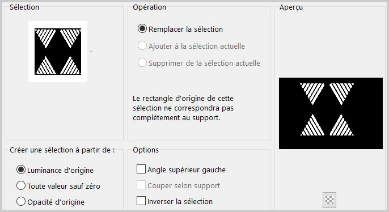Click the Options group label
Viewport: 389px width, 212px height.
(146, 150)
